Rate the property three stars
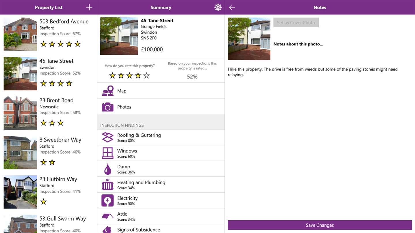This screenshot has height=233, width=415. tap(130, 76)
